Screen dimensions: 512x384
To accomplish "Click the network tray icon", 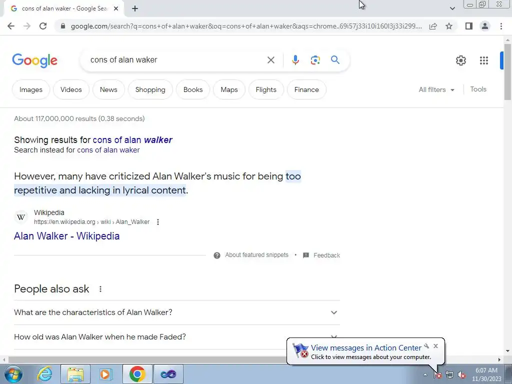I will 449,375.
